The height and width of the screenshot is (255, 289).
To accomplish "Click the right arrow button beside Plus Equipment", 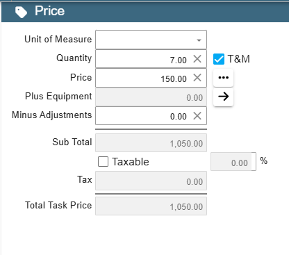I will 223,97.
